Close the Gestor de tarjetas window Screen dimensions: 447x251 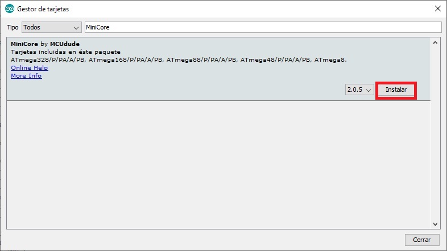click(437, 9)
